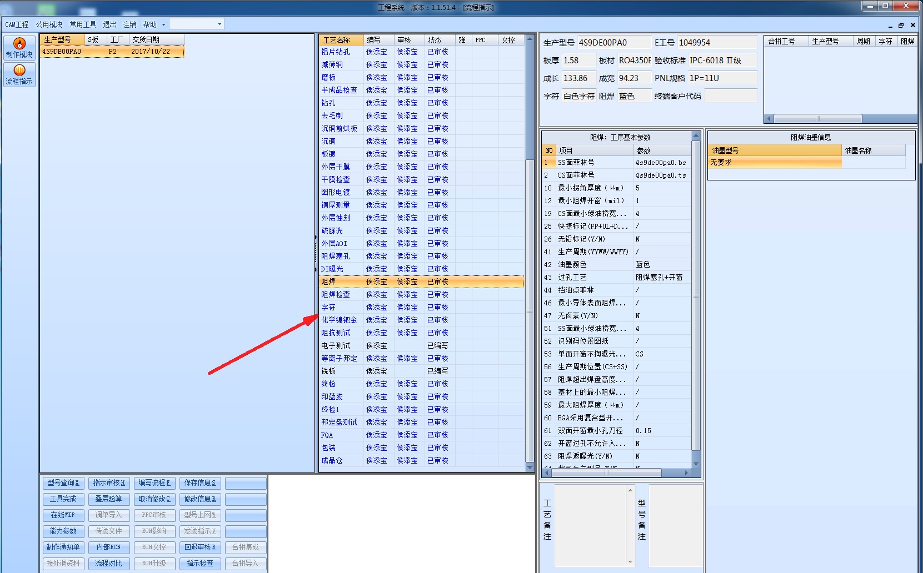Select the 过孔工艺 parameter row
923x573 pixels.
tap(616, 278)
